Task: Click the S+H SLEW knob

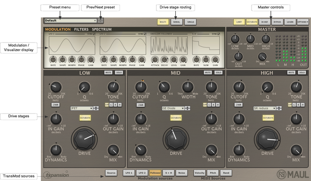Action: point(206,60)
